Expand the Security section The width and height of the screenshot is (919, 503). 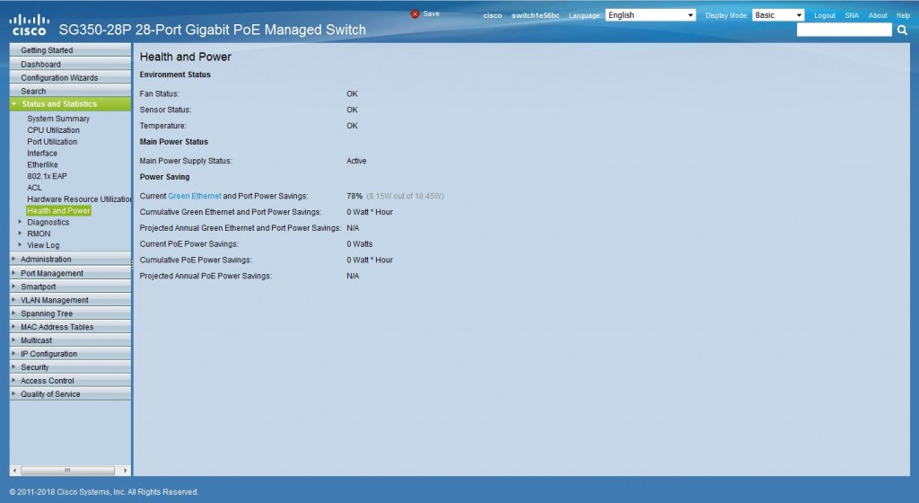click(70, 367)
